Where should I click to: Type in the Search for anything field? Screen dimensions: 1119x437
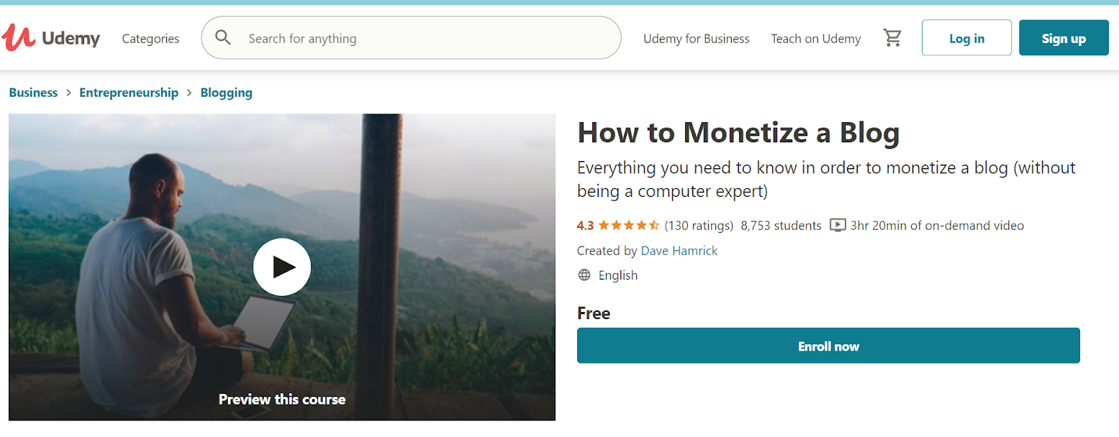click(x=425, y=39)
